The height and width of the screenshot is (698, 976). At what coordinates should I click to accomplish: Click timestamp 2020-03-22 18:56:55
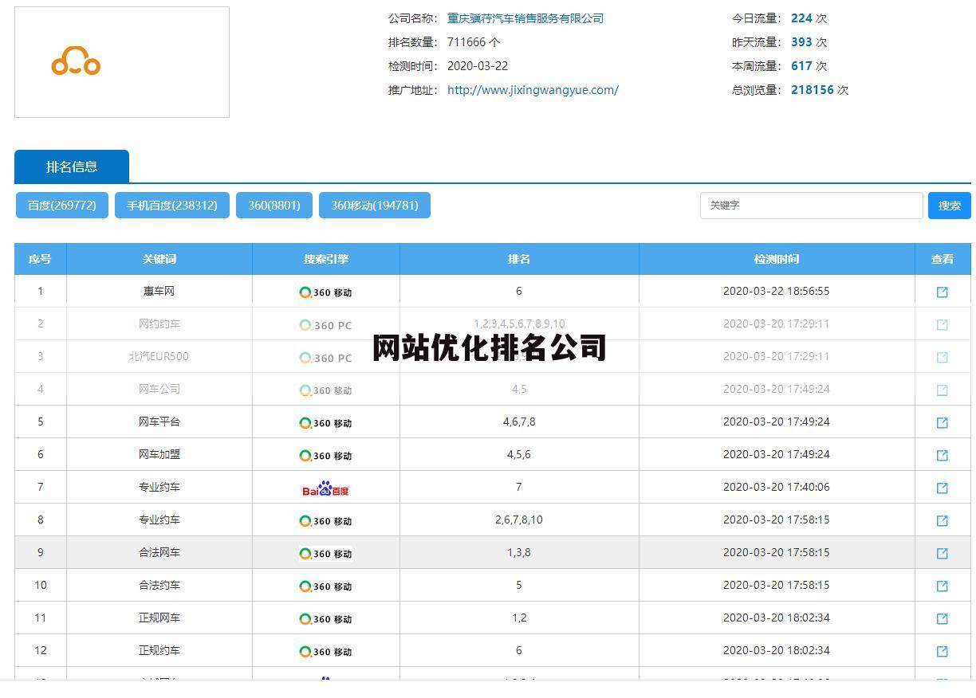[777, 292]
